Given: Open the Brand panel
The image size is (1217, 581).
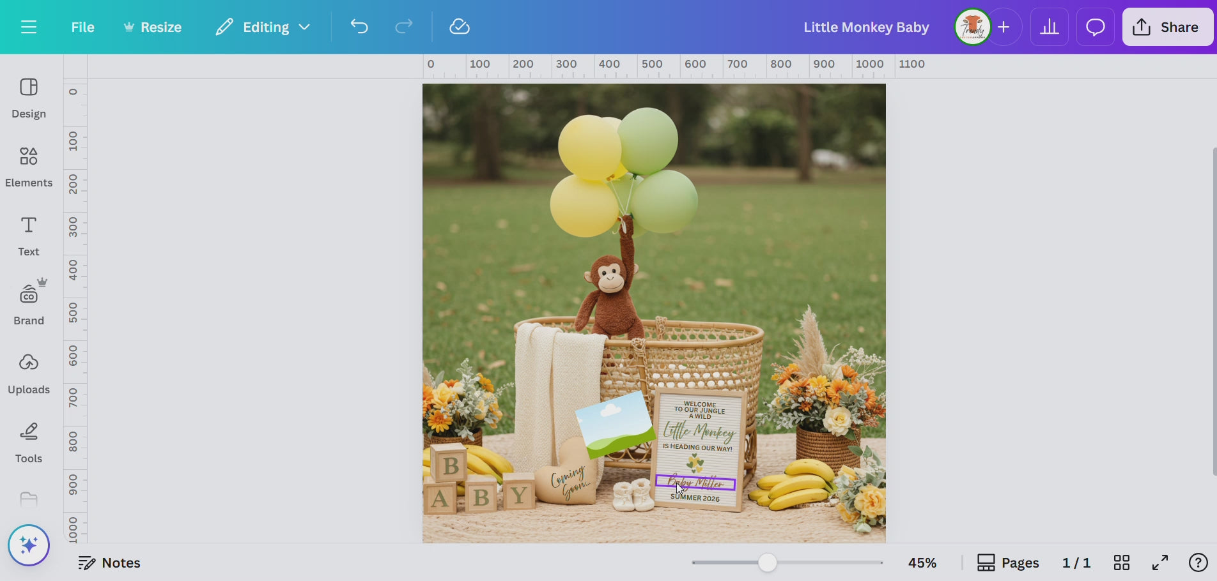Looking at the screenshot, I should pyautogui.click(x=29, y=304).
